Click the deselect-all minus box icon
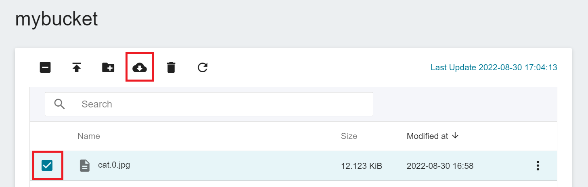 click(45, 67)
